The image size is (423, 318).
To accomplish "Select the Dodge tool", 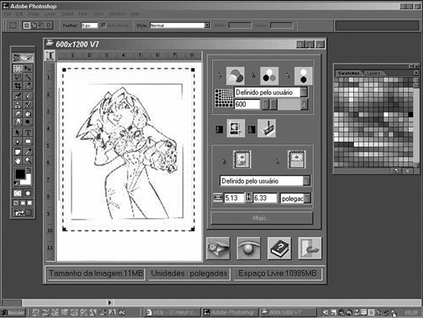I will [27, 122].
